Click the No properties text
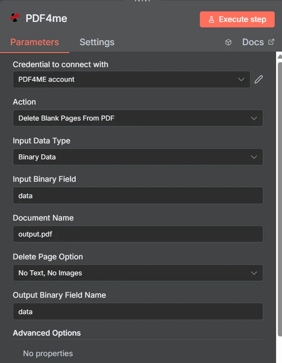282x363 pixels. click(48, 353)
